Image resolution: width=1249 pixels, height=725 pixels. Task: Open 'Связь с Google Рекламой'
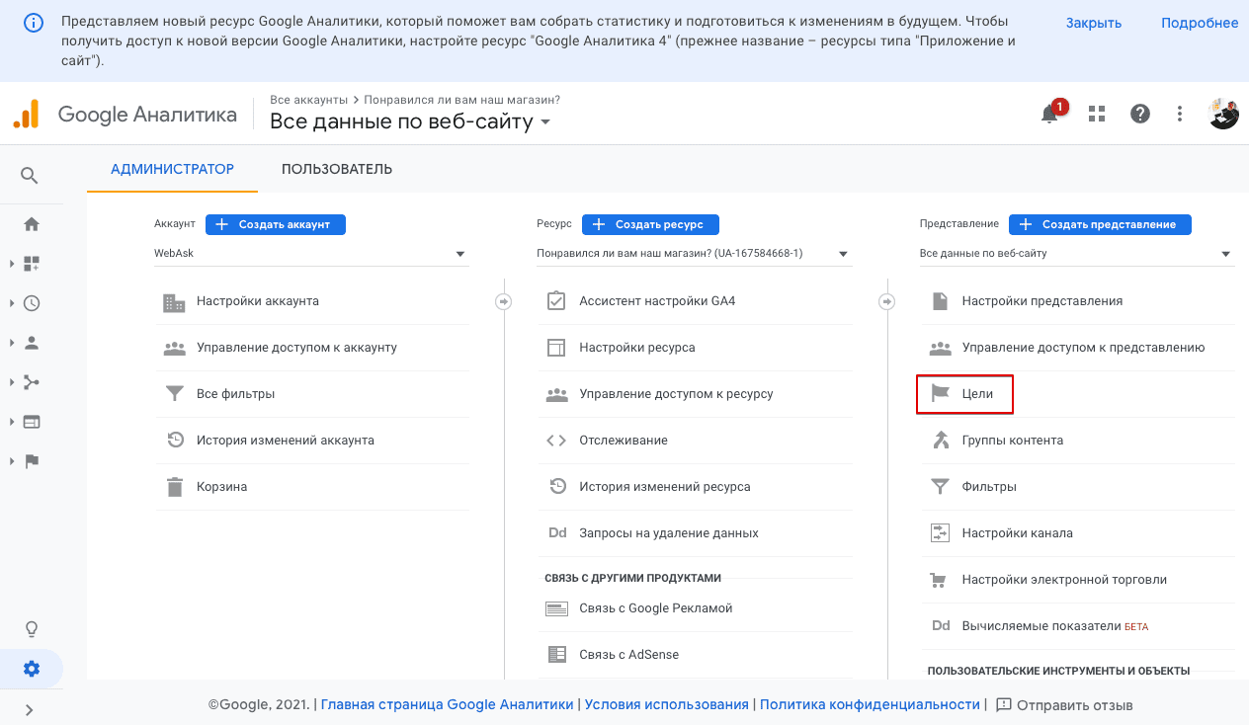click(x=694, y=608)
